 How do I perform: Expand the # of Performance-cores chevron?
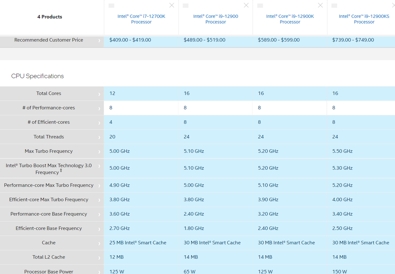coord(99,108)
